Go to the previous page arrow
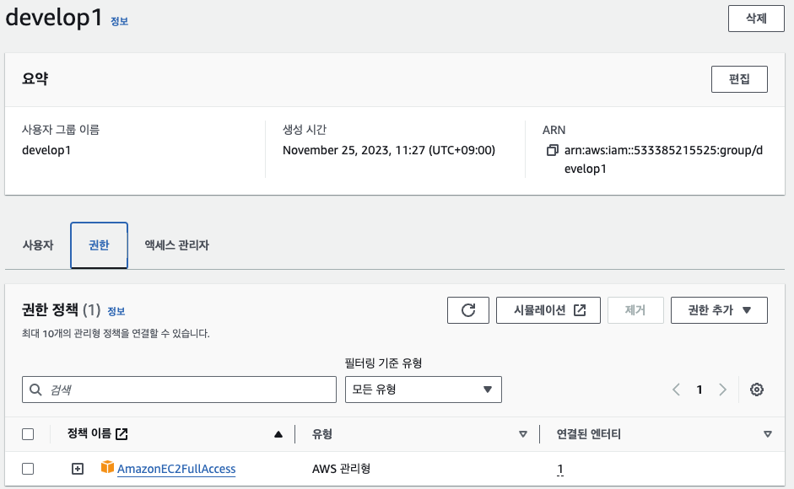The height and width of the screenshot is (489, 794). click(x=676, y=390)
